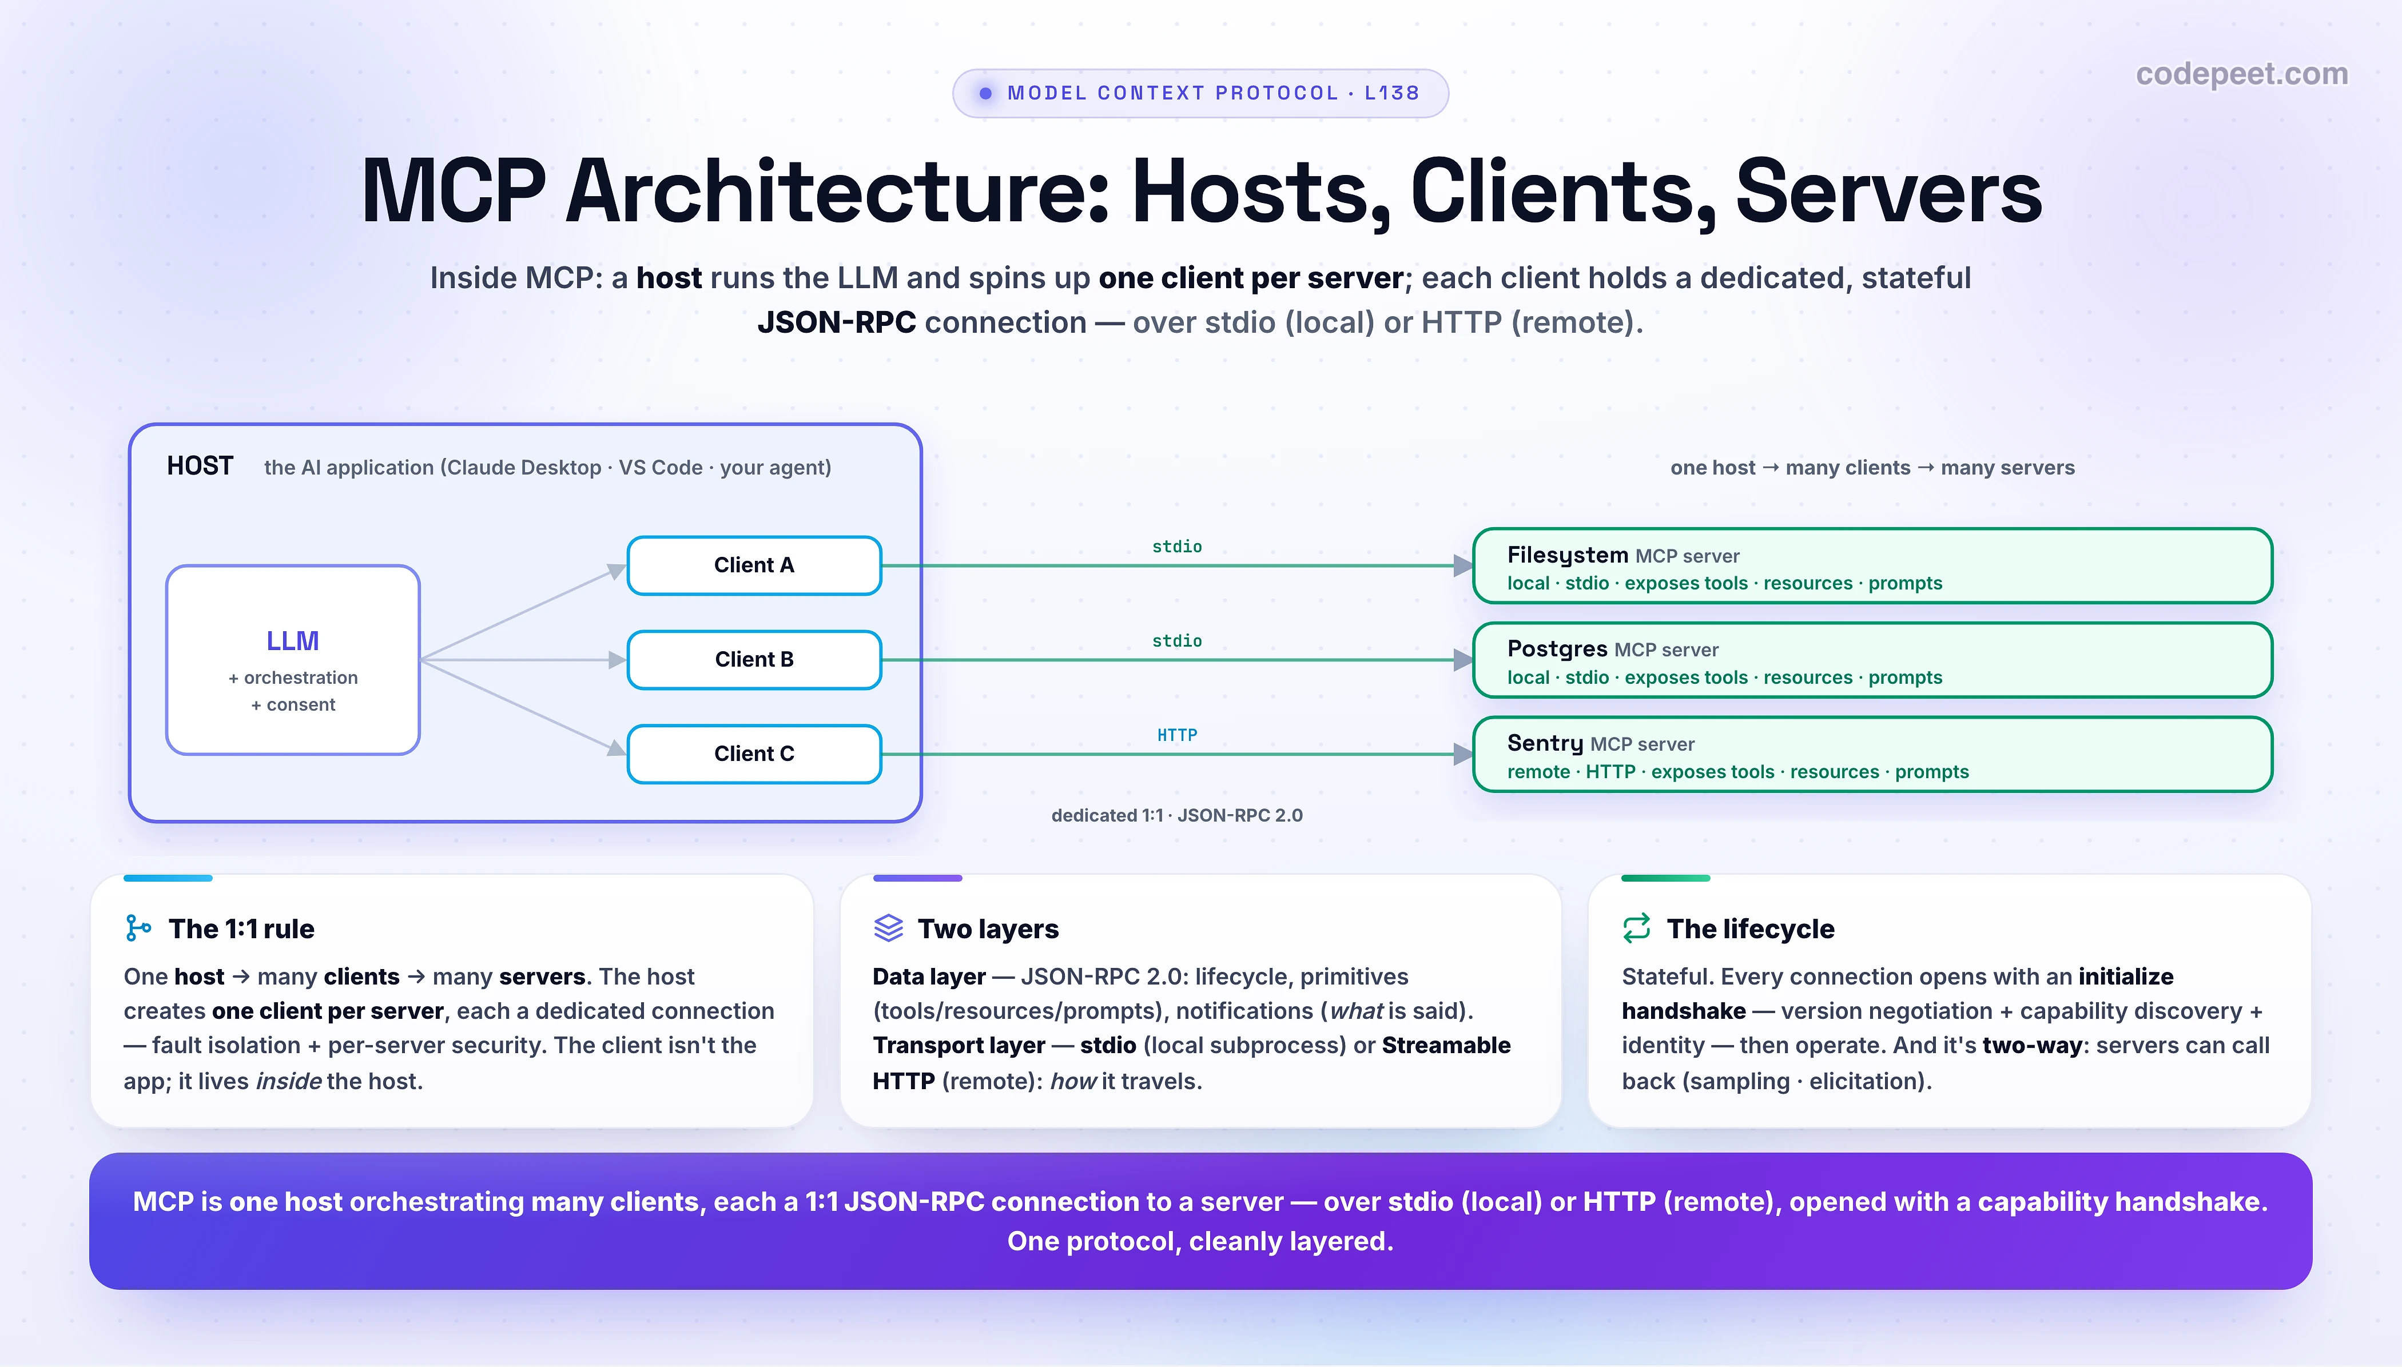Click the loop arrows icon beside The lifecycle
This screenshot has height=1367, width=2402.
(1636, 927)
